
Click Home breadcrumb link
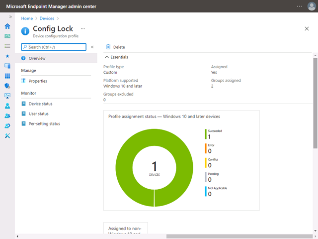pos(27,18)
